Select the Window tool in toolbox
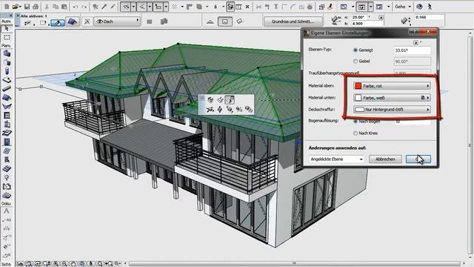Viewport: 474px width, 267px height. 7,116
